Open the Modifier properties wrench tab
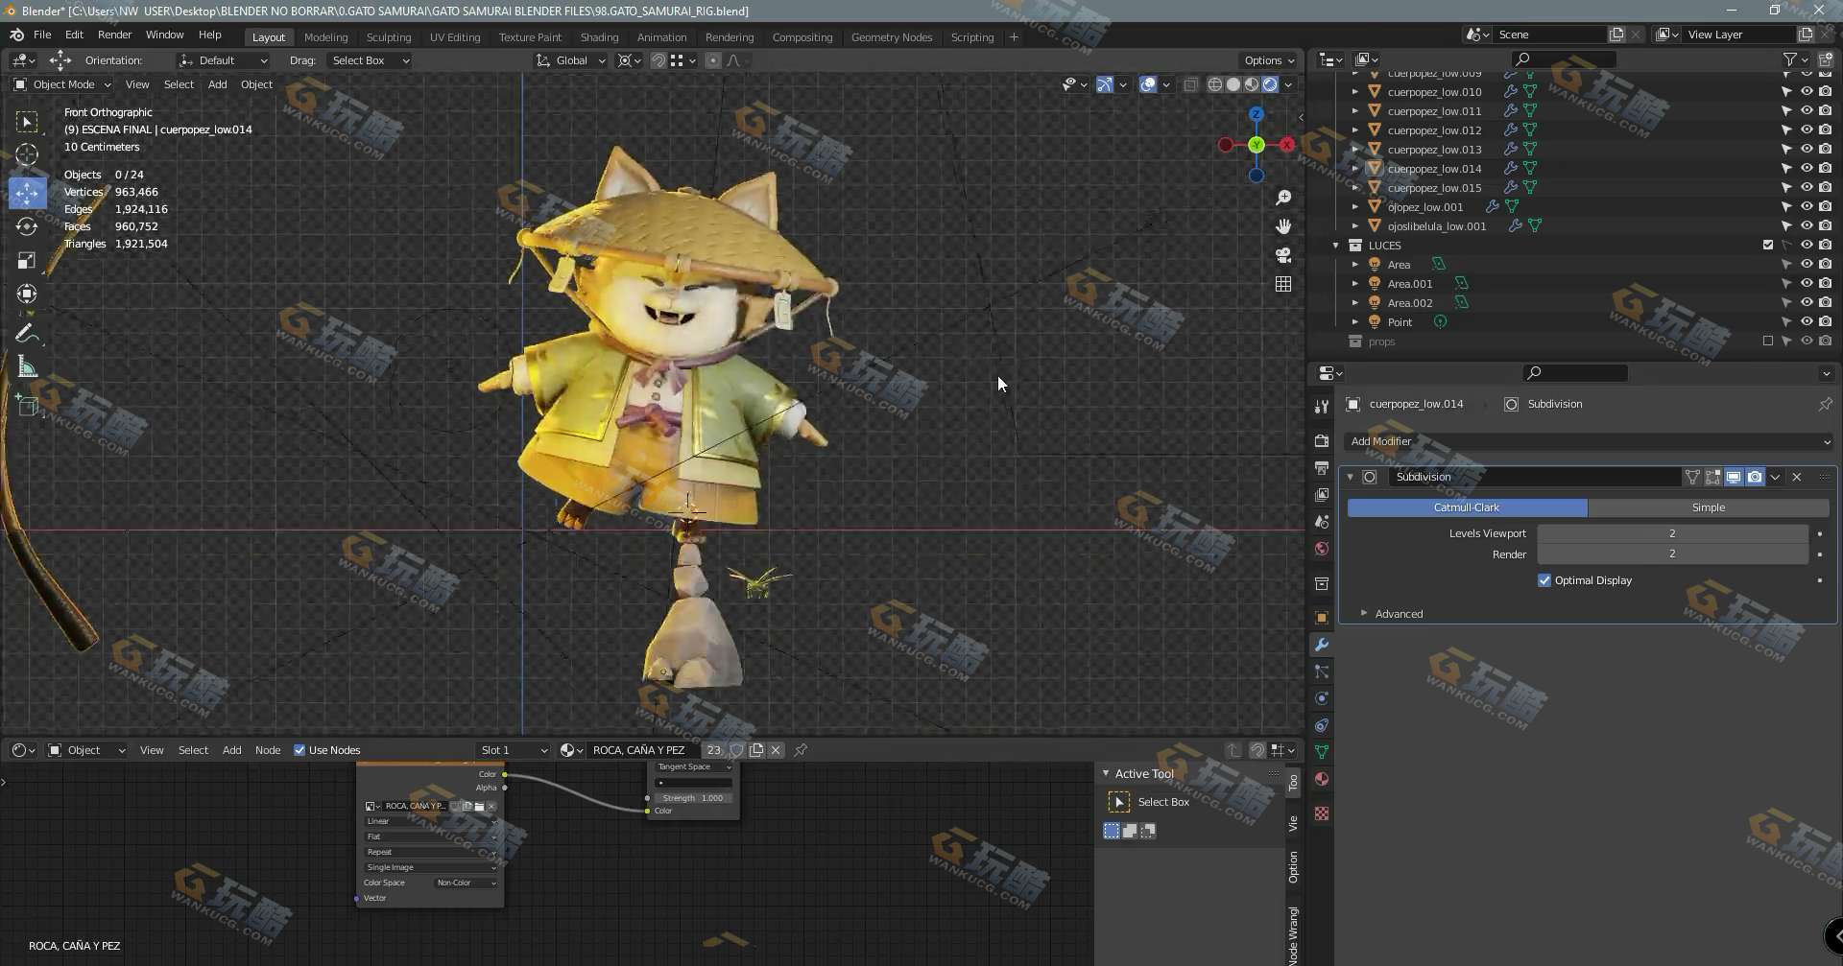Viewport: 1843px width, 966px height. (x=1322, y=645)
